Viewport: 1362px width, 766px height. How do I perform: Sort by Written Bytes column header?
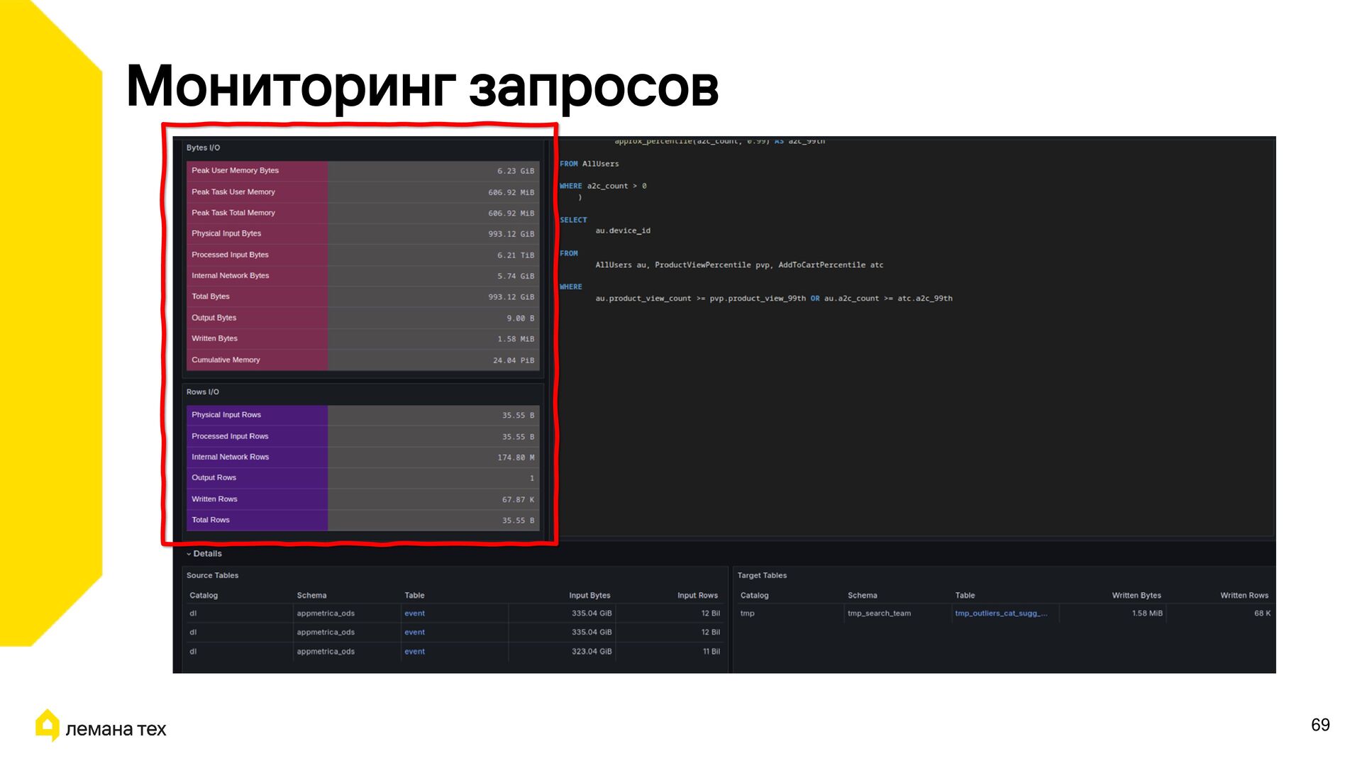(x=1136, y=595)
